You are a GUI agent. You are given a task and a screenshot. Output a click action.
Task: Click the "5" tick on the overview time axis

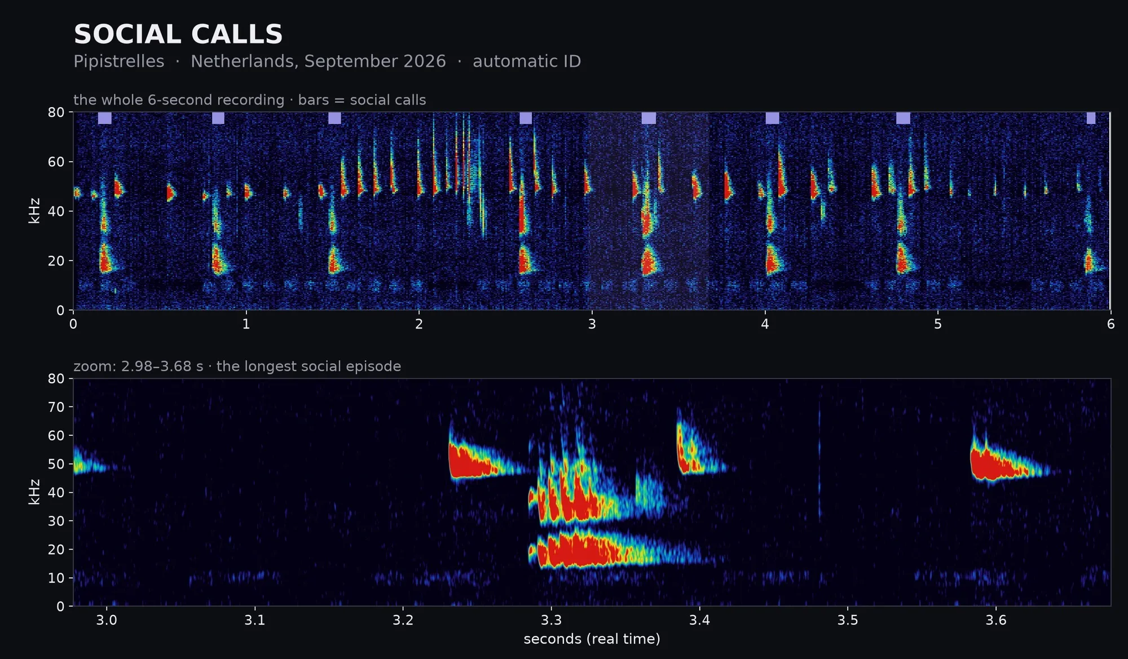click(937, 324)
